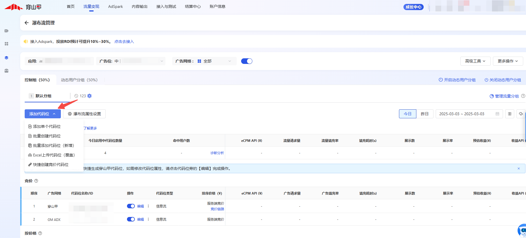Choose 批量创建代码位 from the menu
526x238 pixels.
(47, 136)
